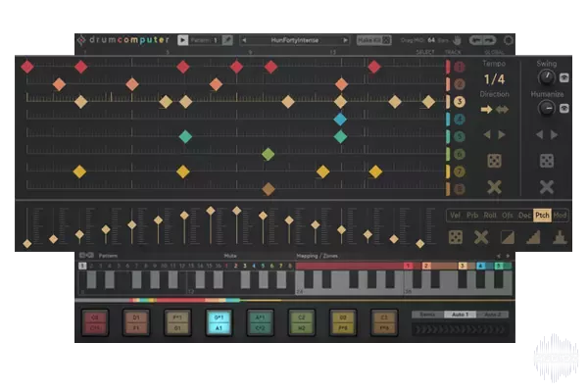Screen dimensions: 588x392
Task: Open the HunFortyIntense preset name selector
Action: coord(295,40)
